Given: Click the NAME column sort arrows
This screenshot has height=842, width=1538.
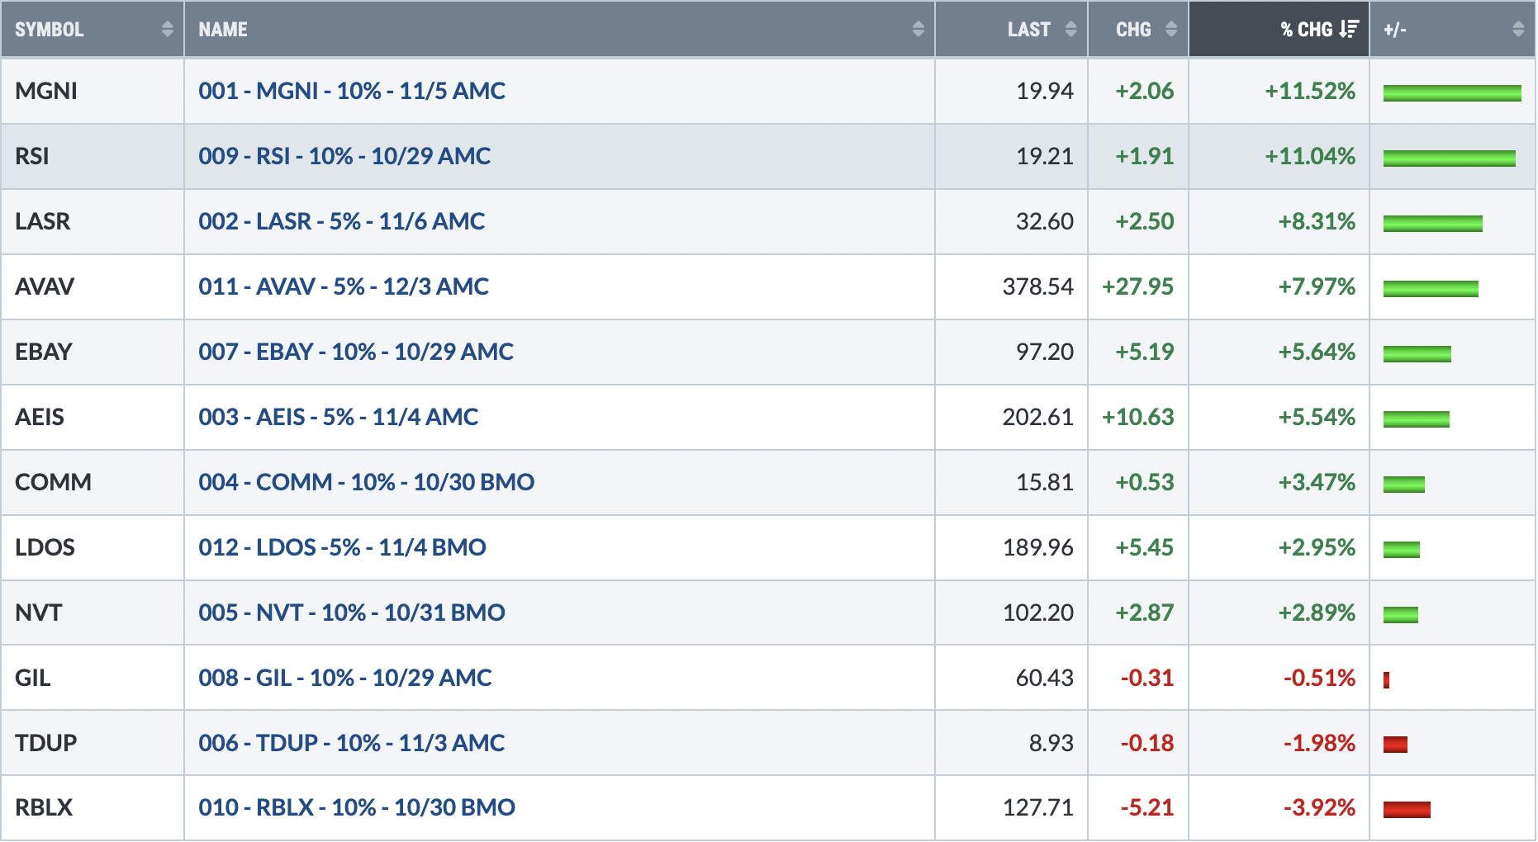Looking at the screenshot, I should click(918, 30).
